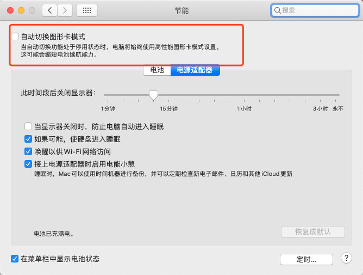Click the 恢复成默认 button
This screenshot has width=363, height=275.
tap(313, 231)
